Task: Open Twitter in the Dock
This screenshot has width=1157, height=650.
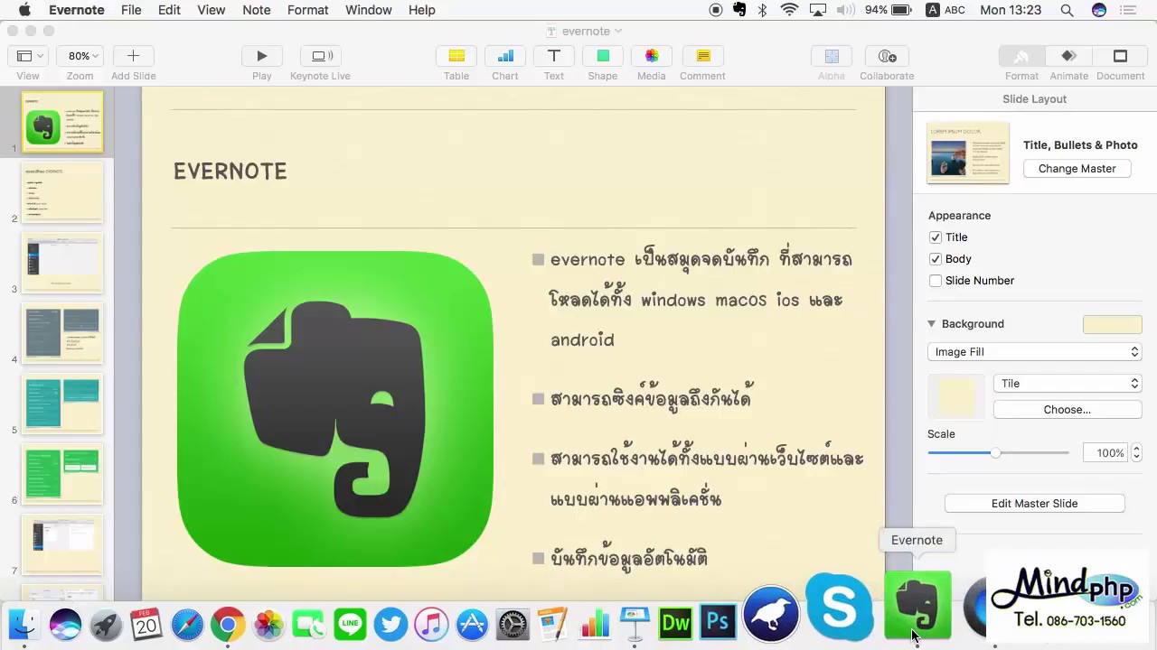Action: coord(390,624)
